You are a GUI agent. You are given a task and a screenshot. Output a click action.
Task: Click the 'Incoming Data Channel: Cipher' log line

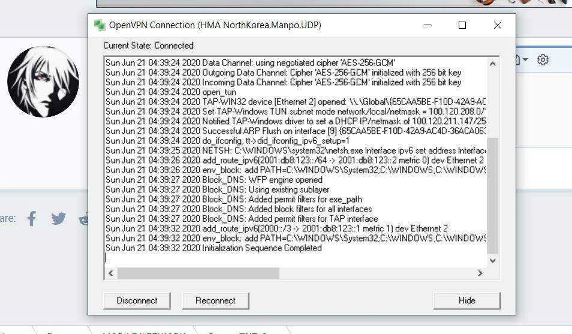284,82
